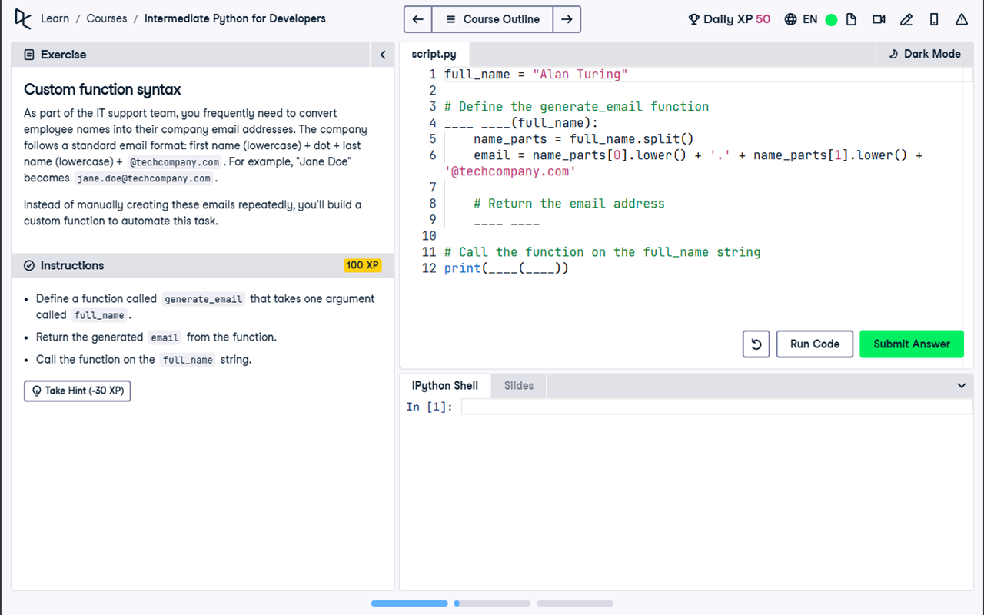Viewport: 984px width, 615px height.
Task: Click the 'In [1]:' shell prompt
Action: (x=430, y=407)
